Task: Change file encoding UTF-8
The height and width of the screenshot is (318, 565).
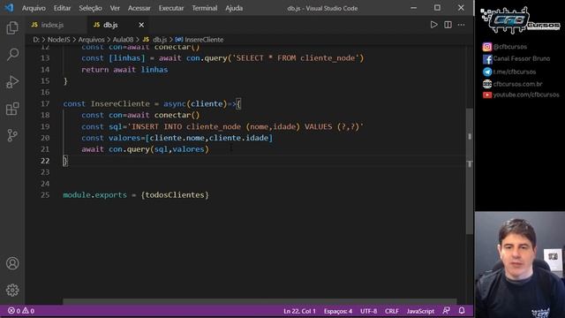Action: 368,311
